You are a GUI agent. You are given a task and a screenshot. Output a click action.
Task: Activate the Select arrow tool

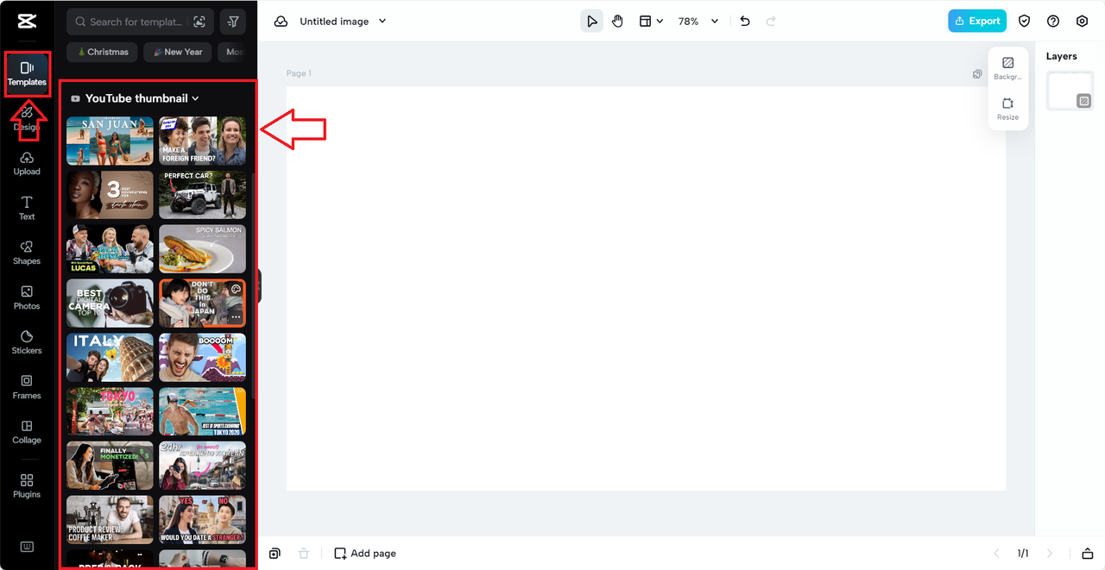click(x=591, y=22)
